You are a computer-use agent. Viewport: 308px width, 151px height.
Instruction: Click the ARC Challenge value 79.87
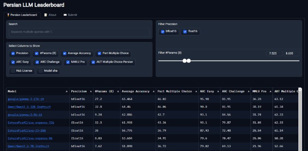pos(226,123)
